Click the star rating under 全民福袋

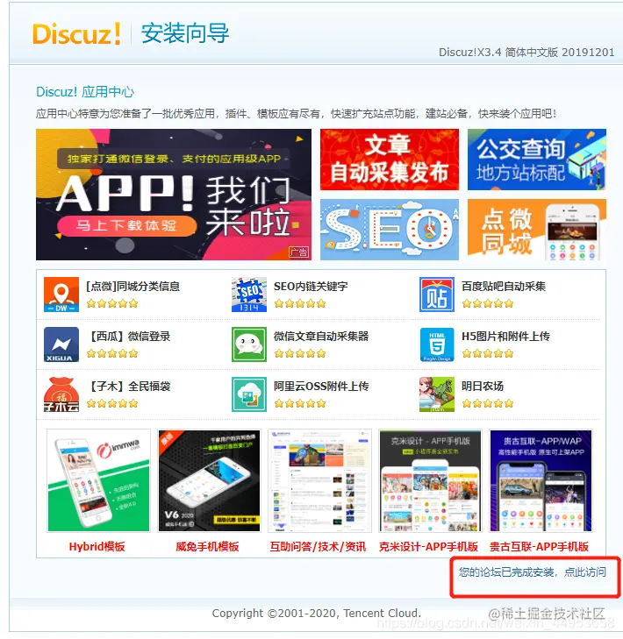pos(112,404)
